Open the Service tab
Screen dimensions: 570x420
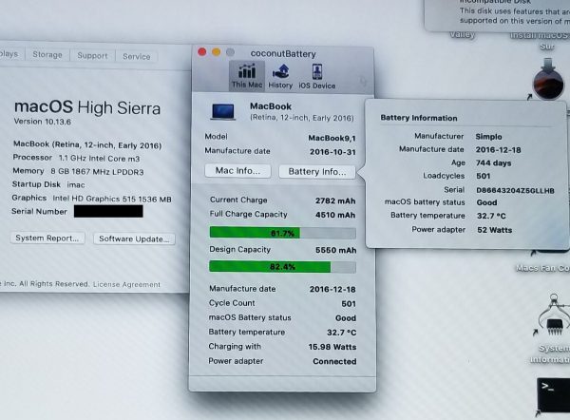136,56
